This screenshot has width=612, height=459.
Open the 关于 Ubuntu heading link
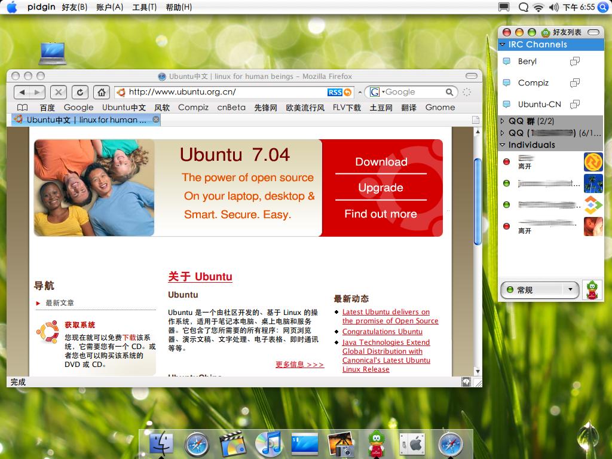pyautogui.click(x=200, y=277)
